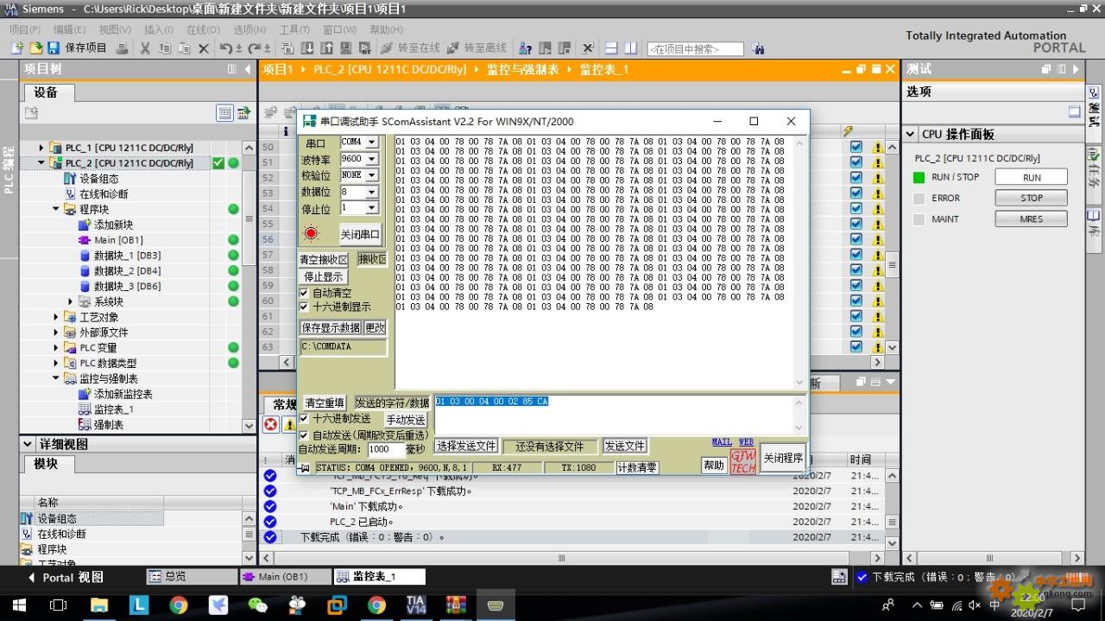Open the 项目(P) menu
The image size is (1105, 621).
(x=24, y=29)
